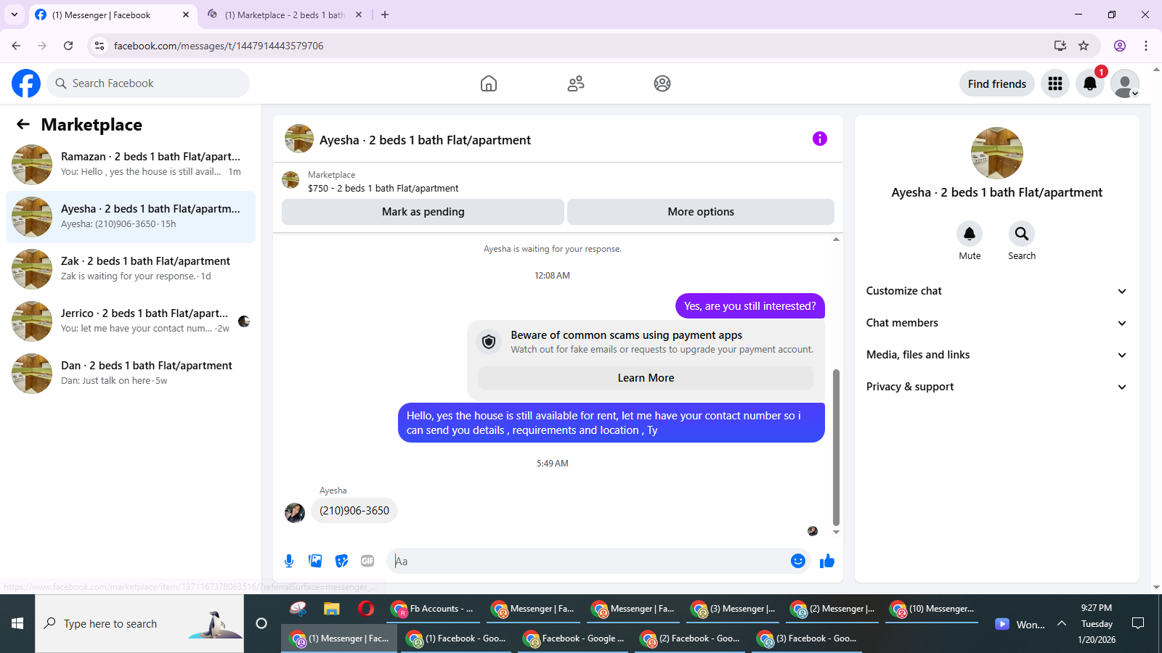Choose a GIF icon
This screenshot has width=1162, height=653.
(x=367, y=561)
